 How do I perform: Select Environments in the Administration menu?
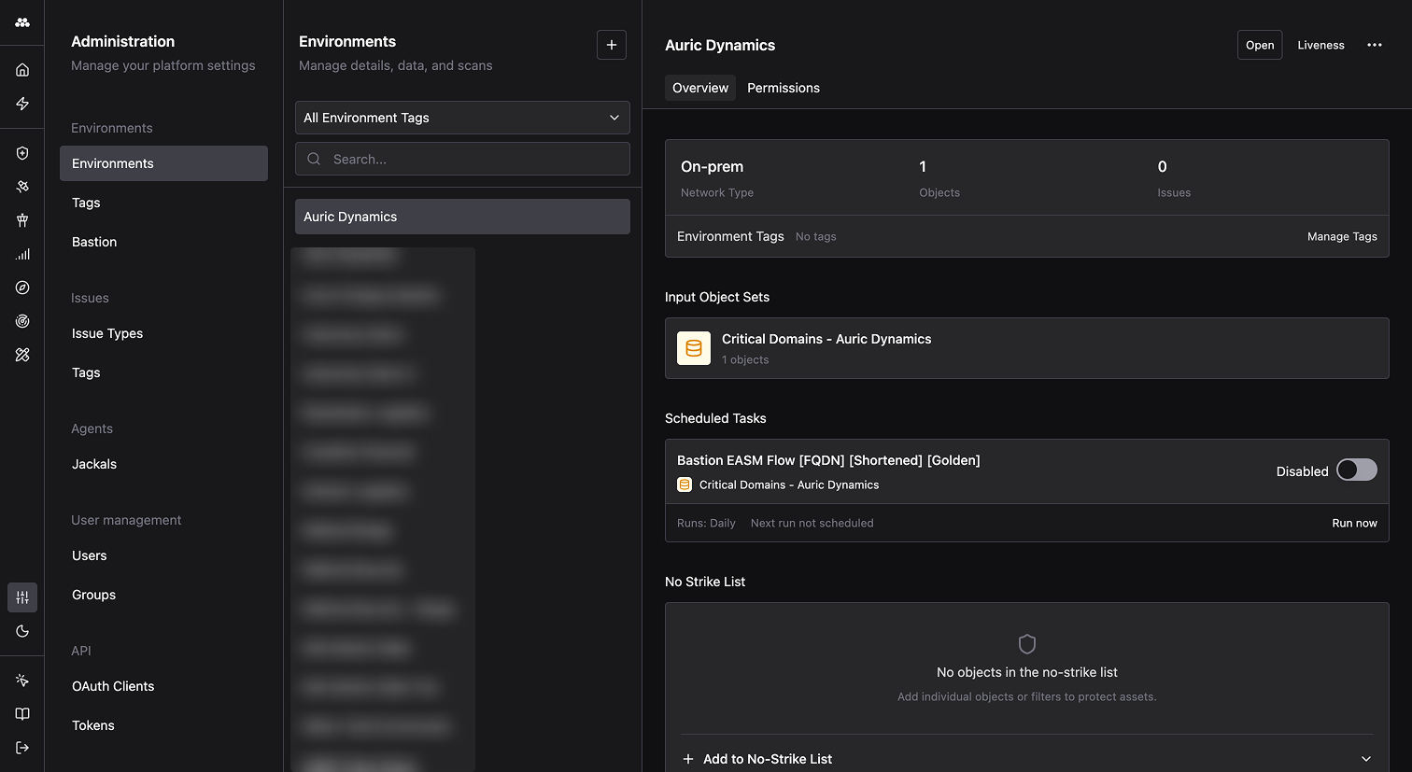(x=163, y=163)
